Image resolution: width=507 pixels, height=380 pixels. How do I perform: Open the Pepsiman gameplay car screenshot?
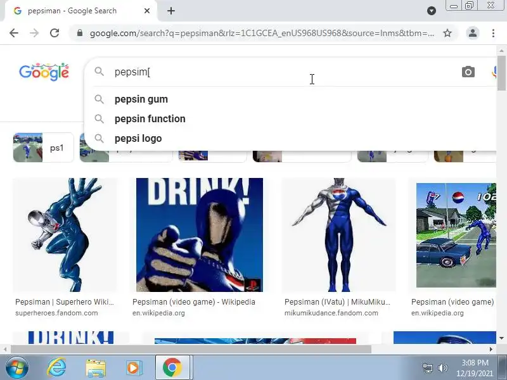point(456,235)
